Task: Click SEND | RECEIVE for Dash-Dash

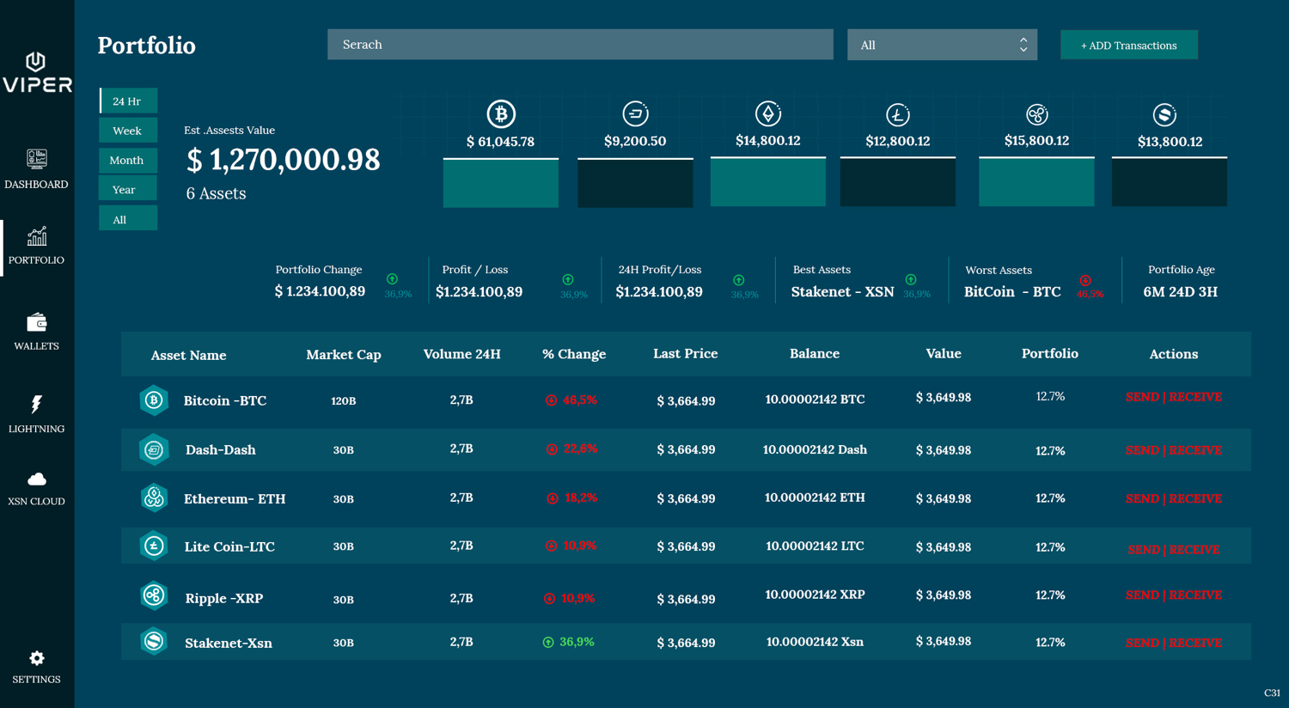Action: click(x=1173, y=450)
